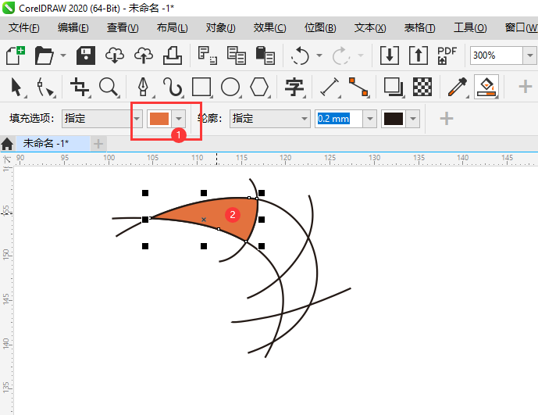Viewport: 538px width, 415px height.
Task: Print using the printer icon
Action: pos(173,55)
